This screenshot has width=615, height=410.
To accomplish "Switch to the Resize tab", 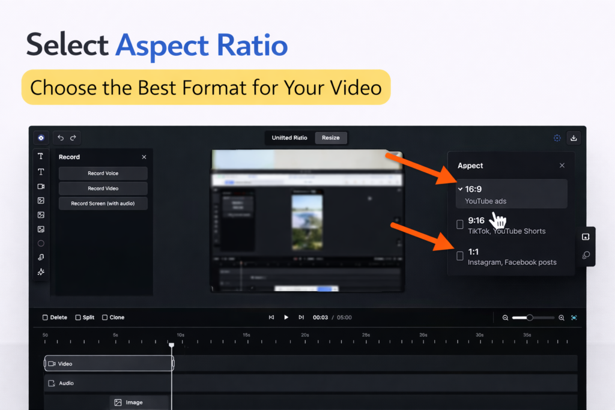I will pos(330,138).
